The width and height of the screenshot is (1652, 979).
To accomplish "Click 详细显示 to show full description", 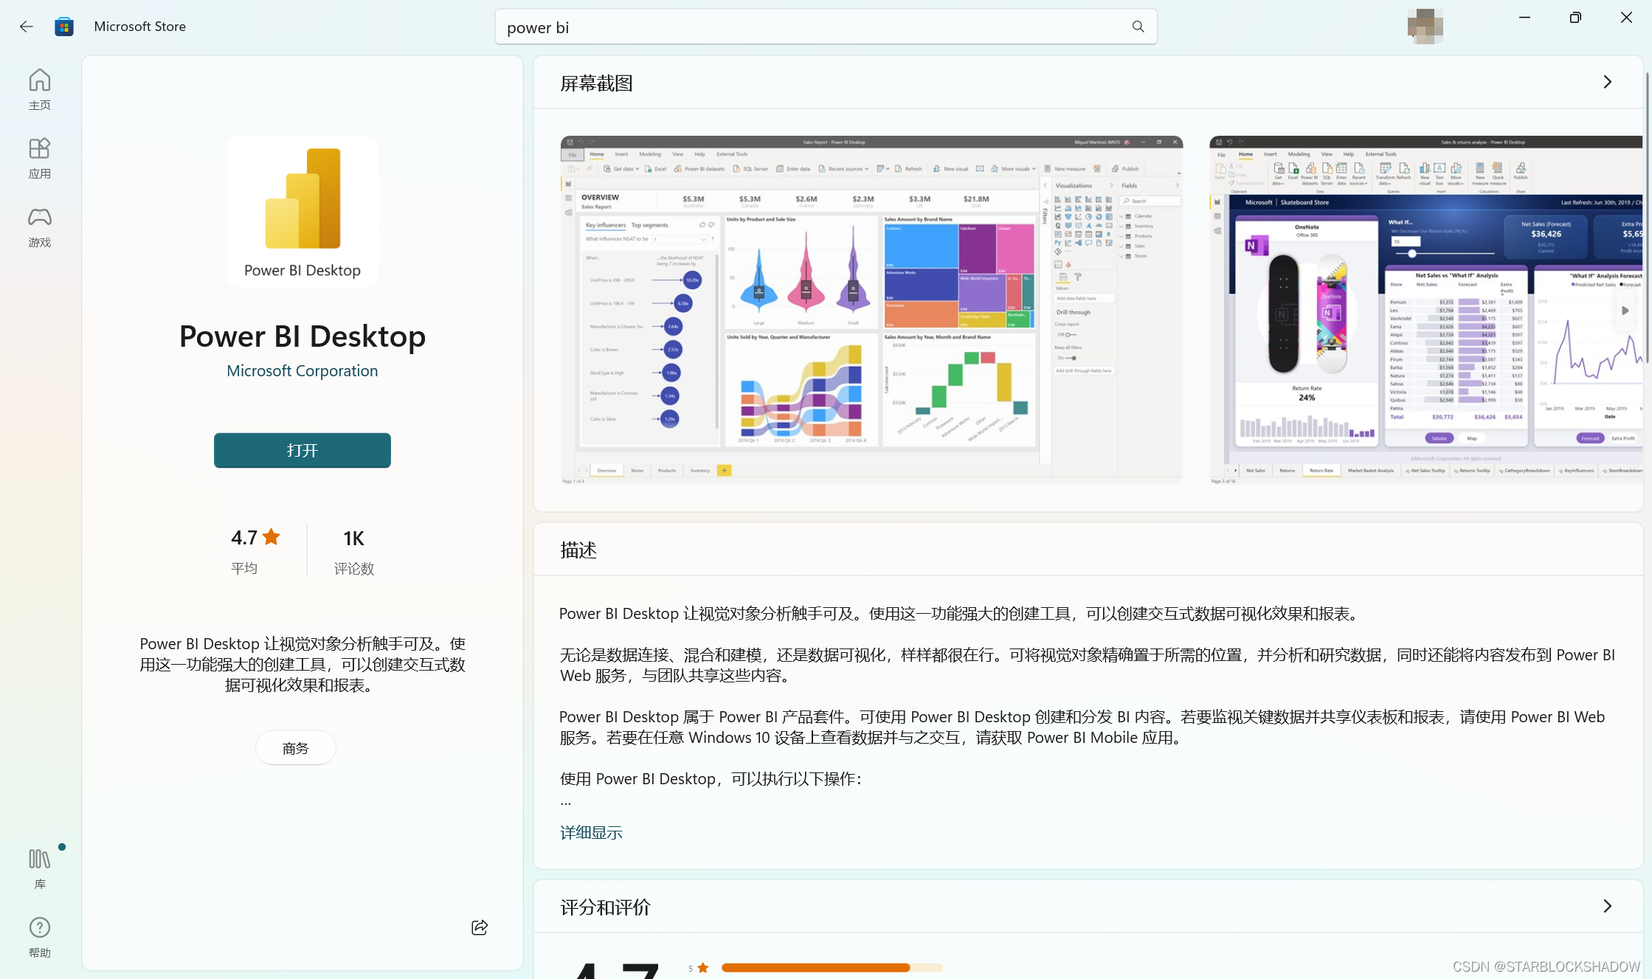I will 591,832.
